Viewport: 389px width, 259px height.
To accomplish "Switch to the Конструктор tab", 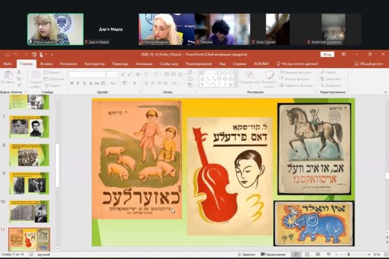I will click(95, 64).
